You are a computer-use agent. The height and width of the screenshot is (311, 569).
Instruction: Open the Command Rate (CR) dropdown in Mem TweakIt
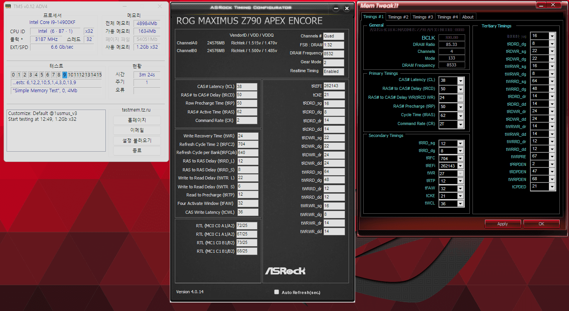461,124
